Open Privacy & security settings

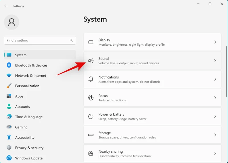29,148
